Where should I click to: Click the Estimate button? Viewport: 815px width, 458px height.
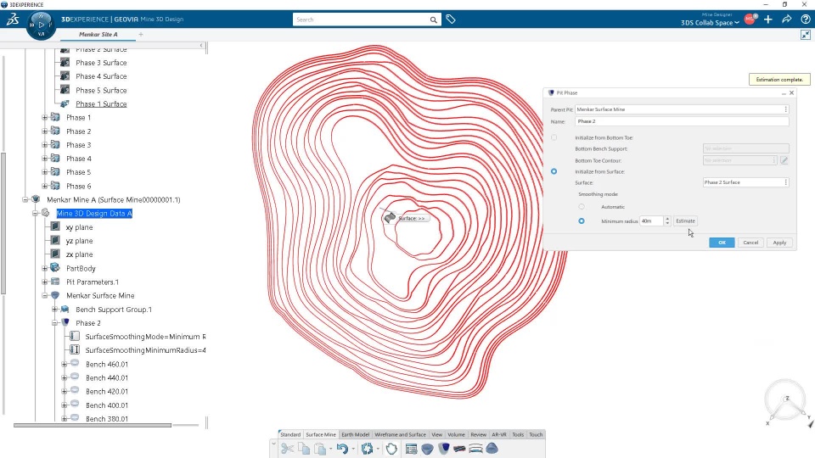pyautogui.click(x=685, y=221)
